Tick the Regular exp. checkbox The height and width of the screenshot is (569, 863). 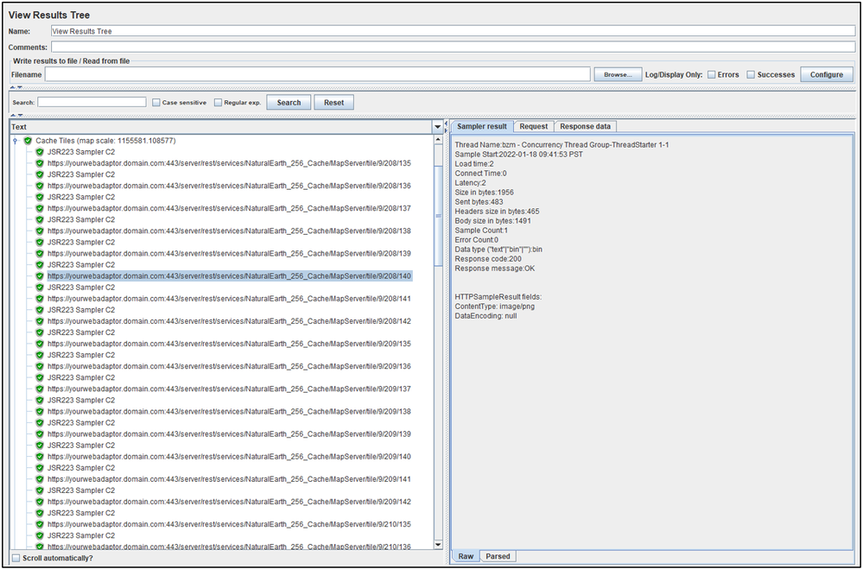(218, 103)
